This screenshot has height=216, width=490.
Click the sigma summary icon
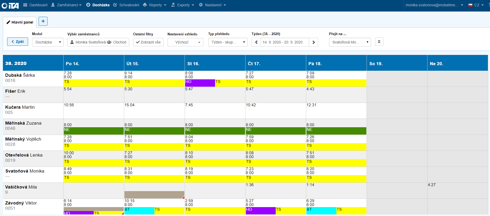coord(379,42)
